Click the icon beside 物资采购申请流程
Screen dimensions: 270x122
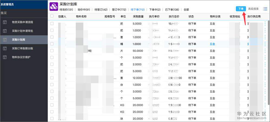pyautogui.click(x=5, y=22)
